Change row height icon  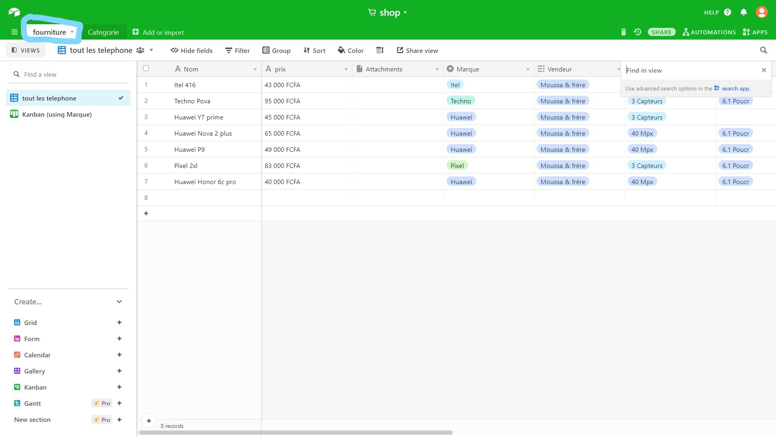pyautogui.click(x=380, y=50)
